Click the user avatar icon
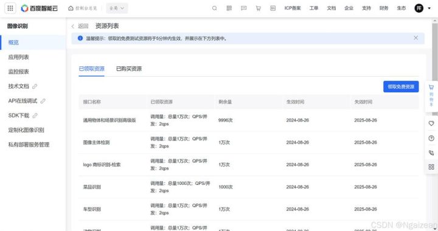The width and height of the screenshot is (438, 231). pos(419,8)
